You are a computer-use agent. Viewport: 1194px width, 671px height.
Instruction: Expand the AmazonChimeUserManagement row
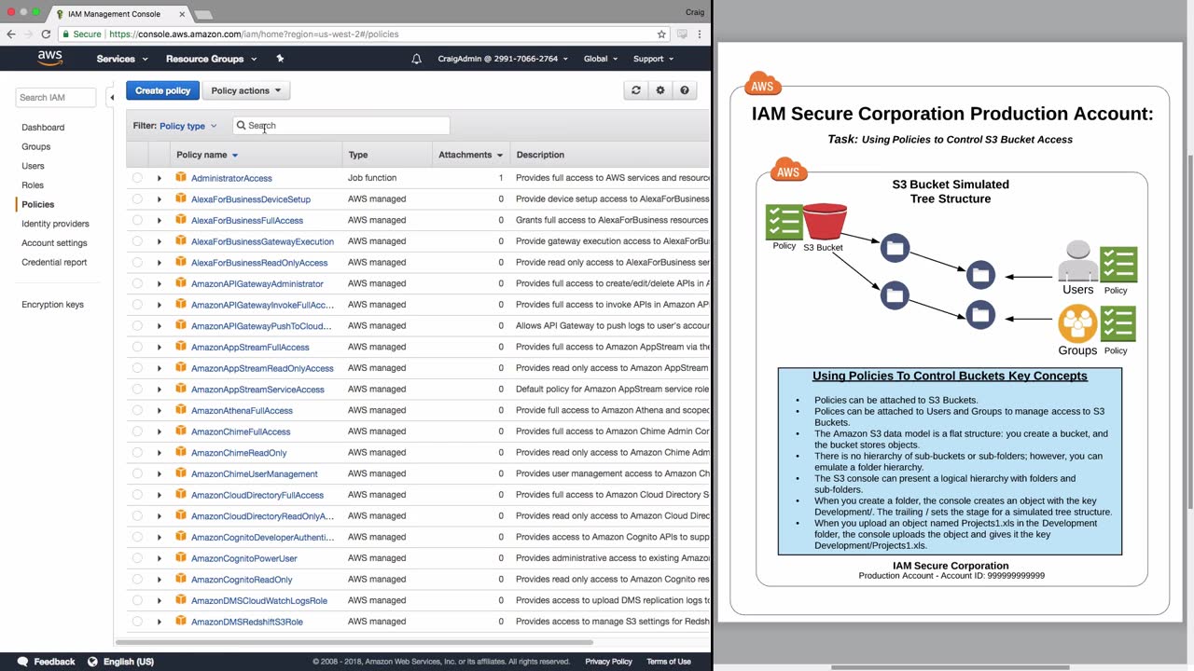[160, 473]
